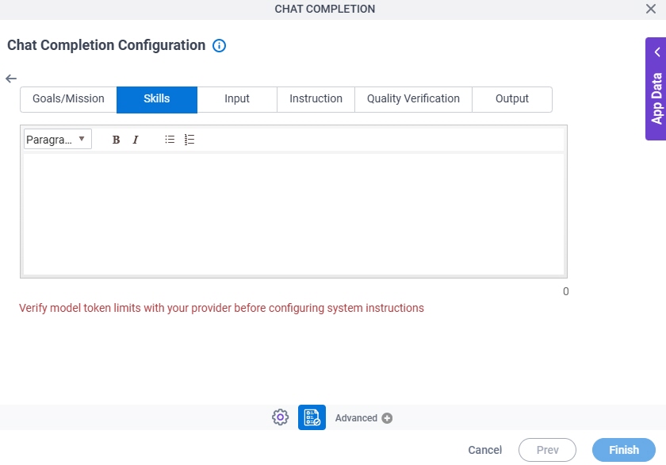Expand the App Data side panel chevron
This screenshot has height=465, width=666.
[x=657, y=52]
